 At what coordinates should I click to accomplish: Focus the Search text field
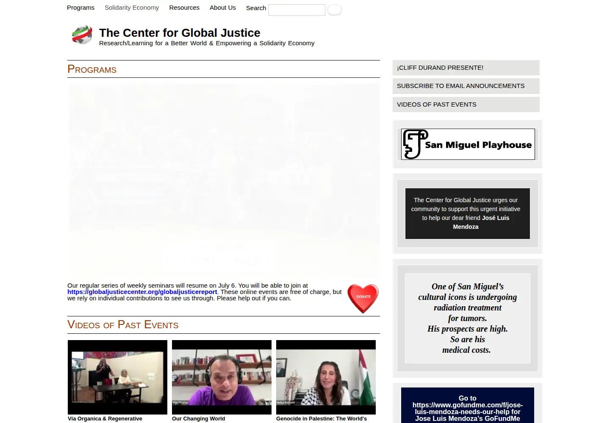pos(297,10)
